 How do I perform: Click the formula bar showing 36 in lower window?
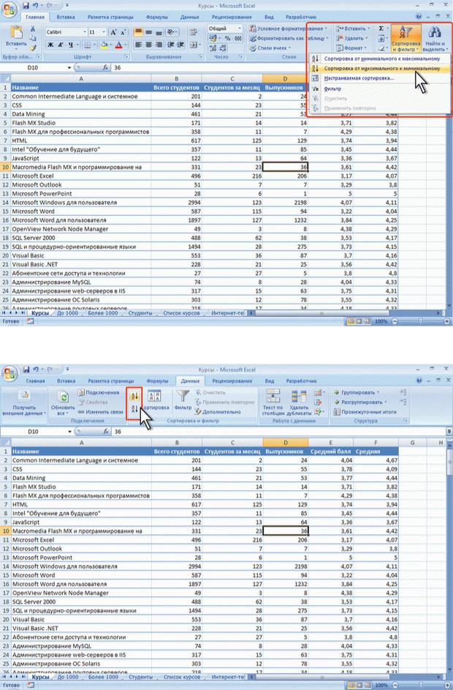[x=279, y=432]
